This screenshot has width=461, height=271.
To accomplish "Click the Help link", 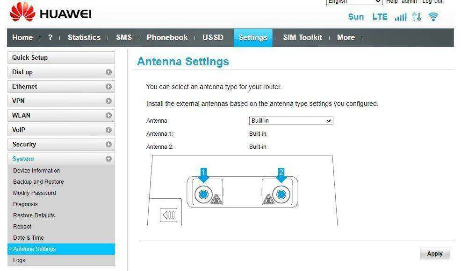I will coord(392,1).
